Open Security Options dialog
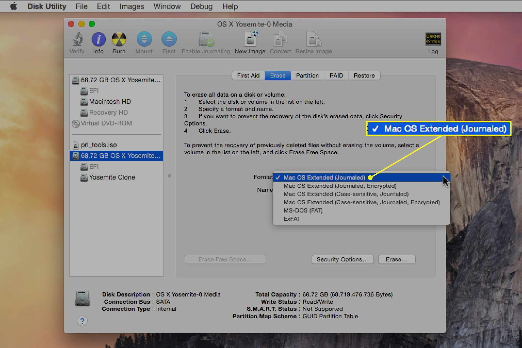The width and height of the screenshot is (522, 348). pos(342,259)
